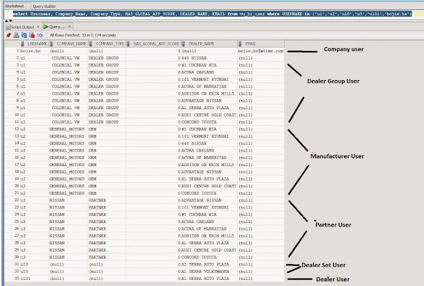The width and height of the screenshot is (424, 286).
Task: Click sort icon beside USERNAME header
Action: tap(23, 44)
